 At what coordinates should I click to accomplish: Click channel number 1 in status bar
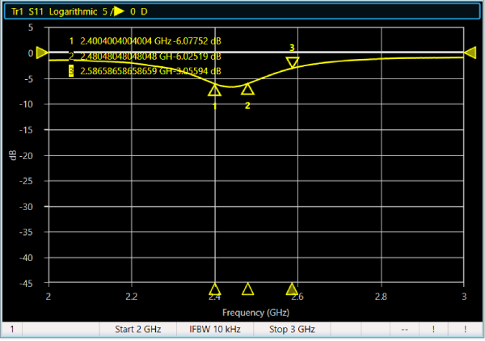(x=12, y=330)
